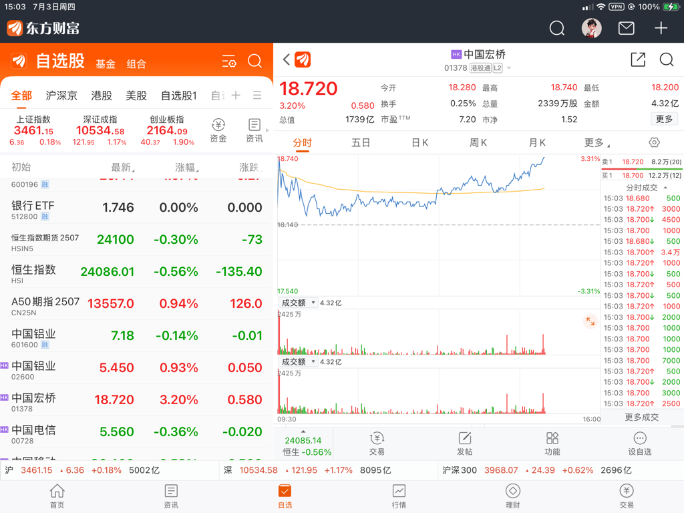Show more index cards via right arrow
The width and height of the screenshot is (684, 513).
click(x=267, y=130)
